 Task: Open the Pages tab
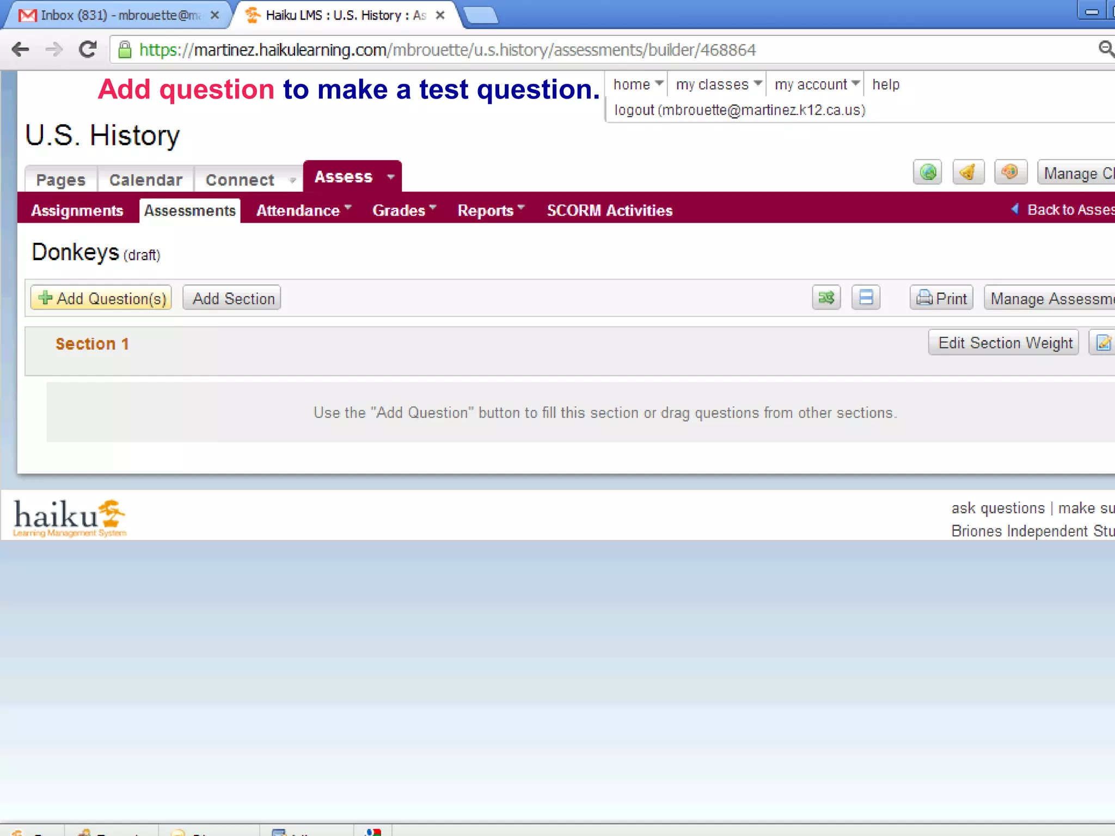61,180
